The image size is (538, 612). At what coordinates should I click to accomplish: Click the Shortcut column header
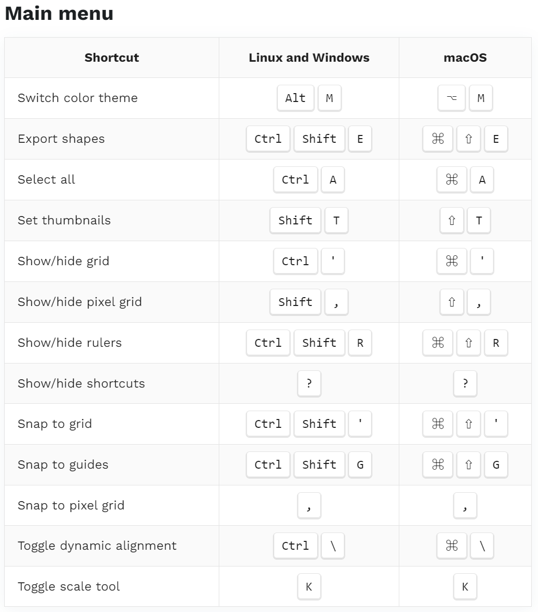click(111, 58)
